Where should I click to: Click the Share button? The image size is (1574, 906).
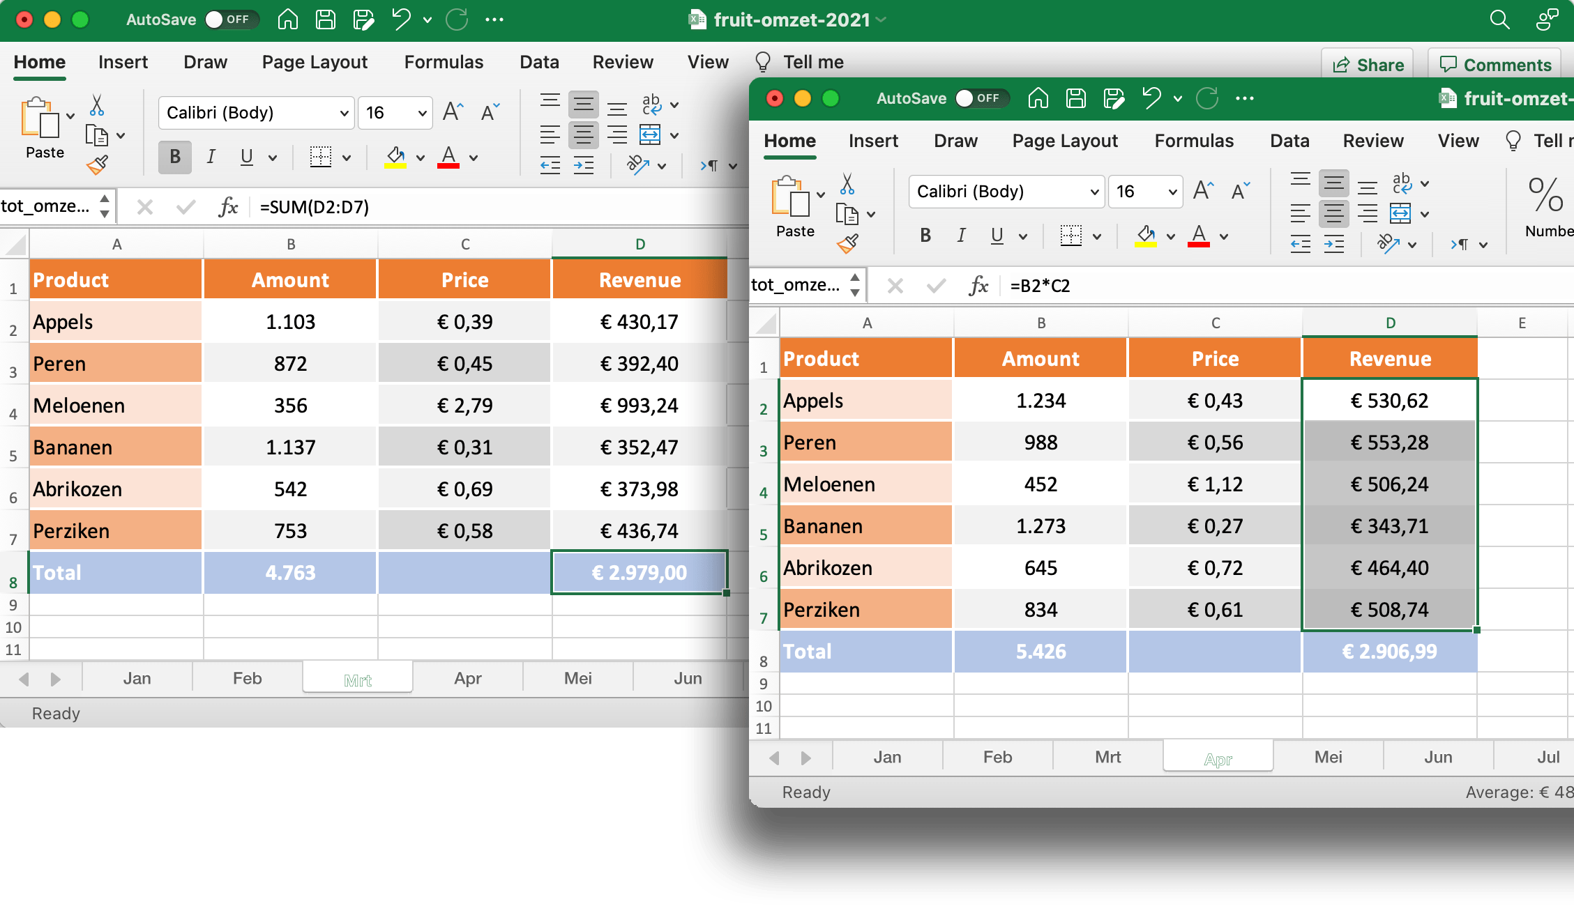pyautogui.click(x=1367, y=64)
